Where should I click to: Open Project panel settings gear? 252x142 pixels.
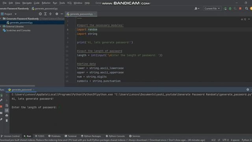pyautogui.click(x=57, y=14)
